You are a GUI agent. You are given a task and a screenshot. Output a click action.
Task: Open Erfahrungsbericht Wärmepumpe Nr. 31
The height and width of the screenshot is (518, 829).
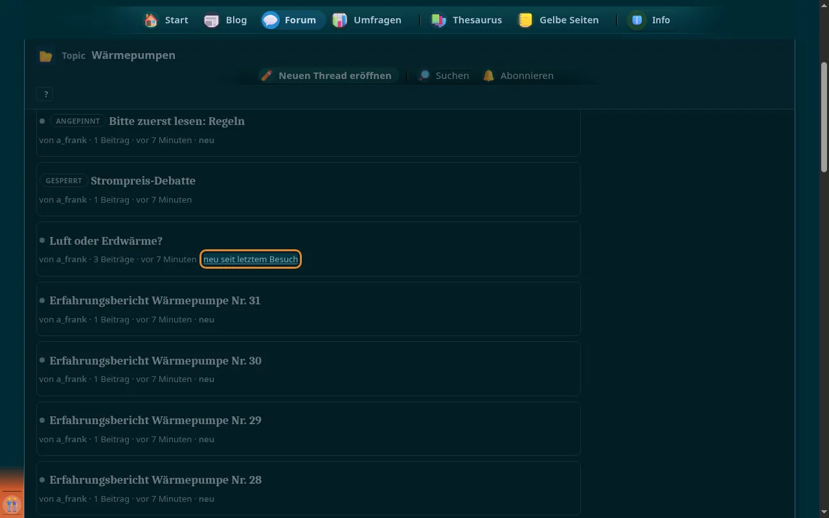coord(155,300)
